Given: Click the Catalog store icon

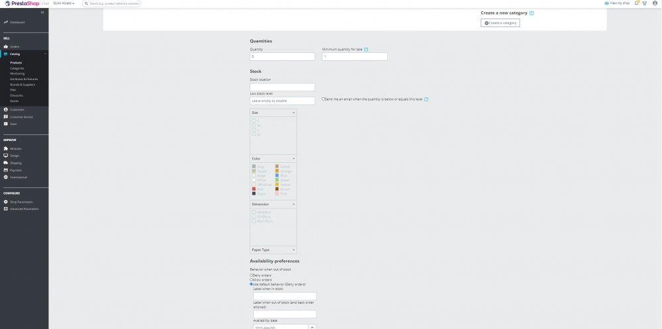Looking at the screenshot, I should 6,54.
